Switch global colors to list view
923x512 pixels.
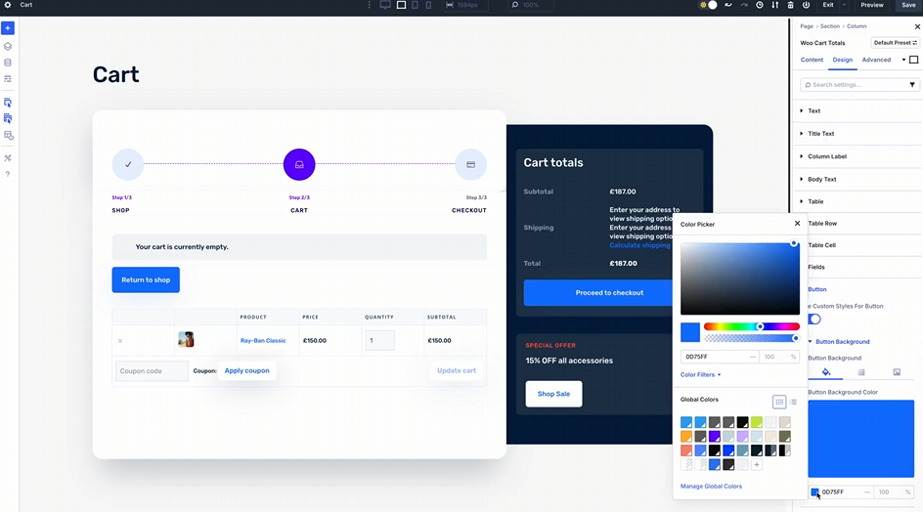[793, 402]
